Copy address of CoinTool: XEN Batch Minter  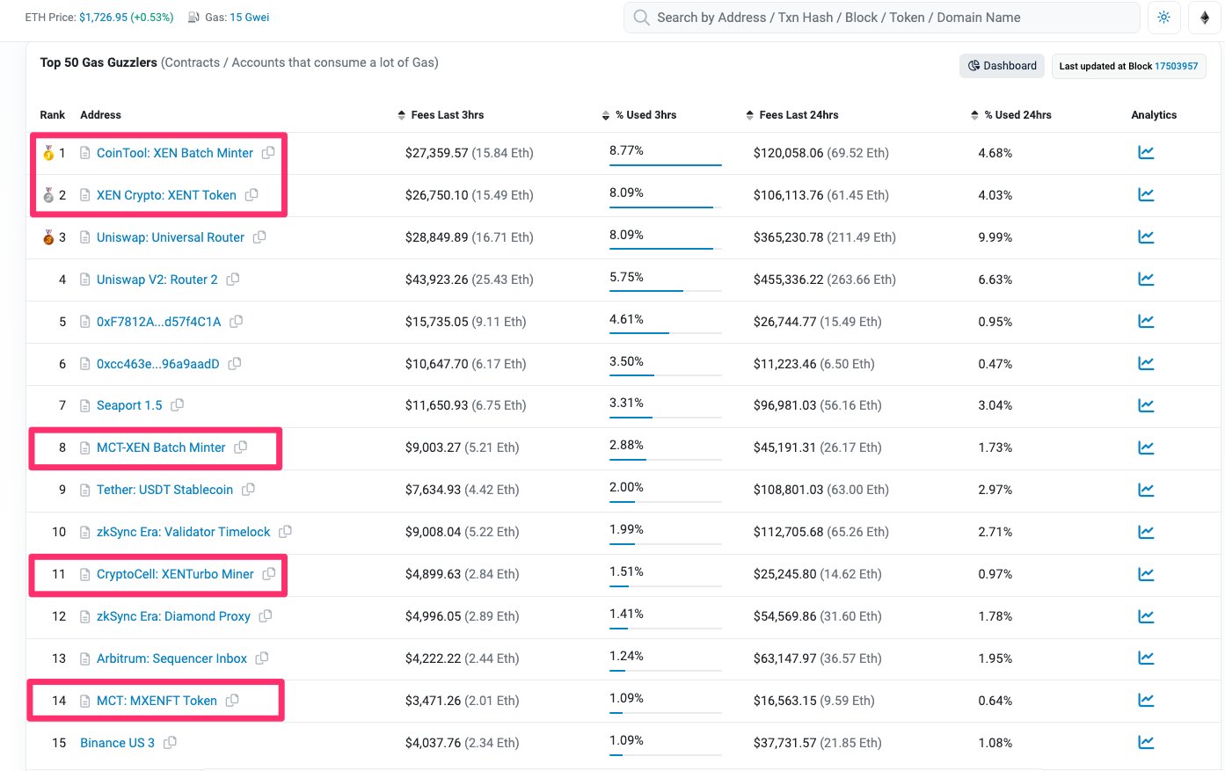[x=268, y=152]
